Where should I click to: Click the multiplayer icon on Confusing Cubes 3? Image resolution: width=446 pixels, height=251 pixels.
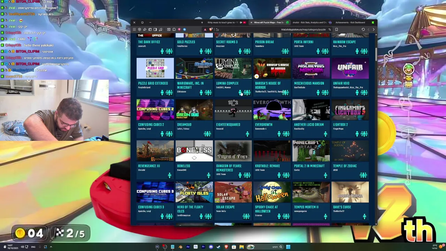tap(169, 216)
